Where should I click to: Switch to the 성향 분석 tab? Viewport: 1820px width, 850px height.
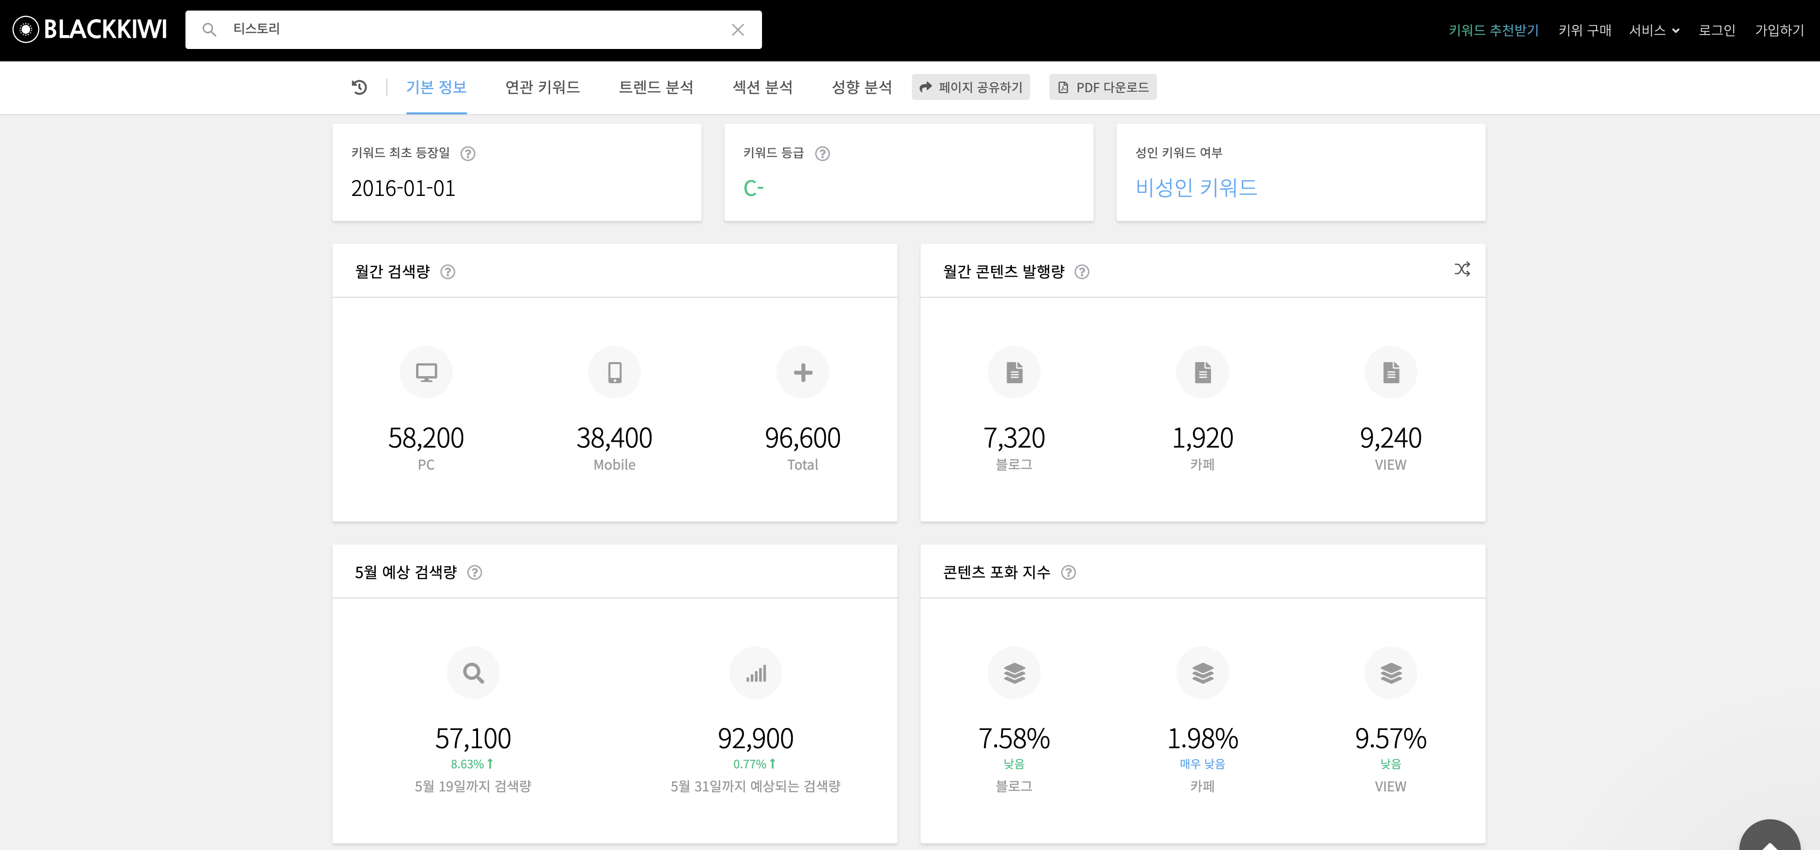(x=862, y=87)
